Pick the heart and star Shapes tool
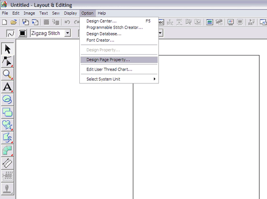 [x=8, y=125]
